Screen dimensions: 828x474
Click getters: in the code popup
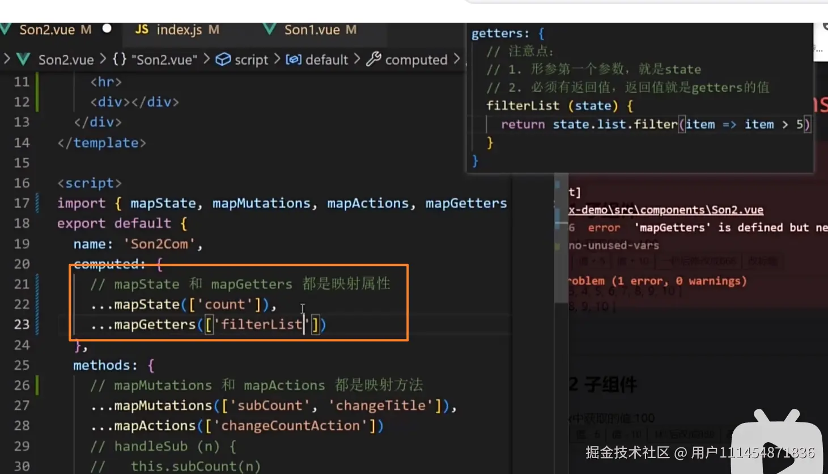coord(500,33)
